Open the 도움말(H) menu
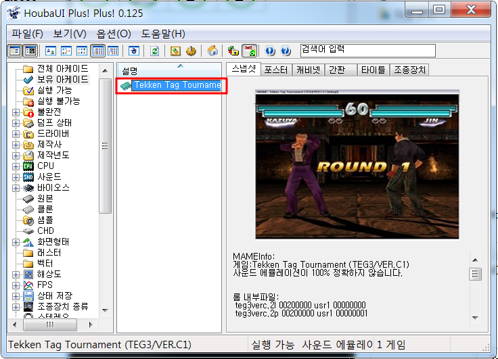 (163, 34)
